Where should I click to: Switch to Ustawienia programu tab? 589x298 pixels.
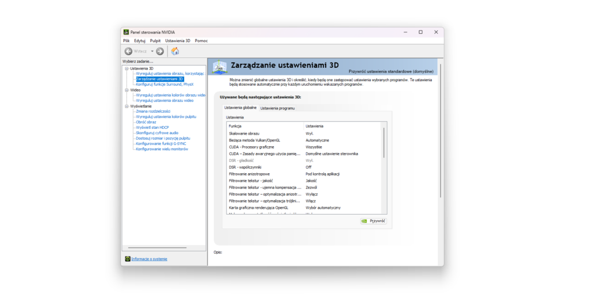[x=277, y=108]
